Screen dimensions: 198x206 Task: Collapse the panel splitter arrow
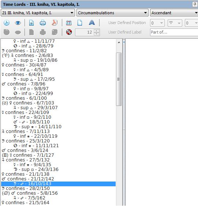point(124,42)
